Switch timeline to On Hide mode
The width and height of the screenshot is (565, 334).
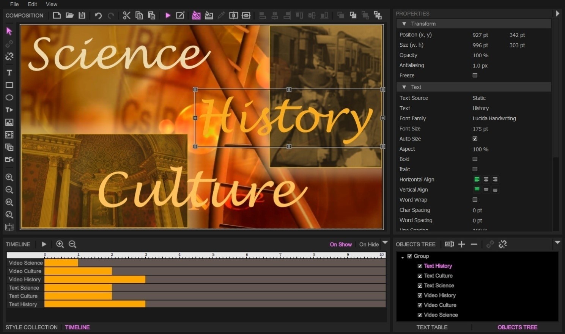[x=369, y=244]
